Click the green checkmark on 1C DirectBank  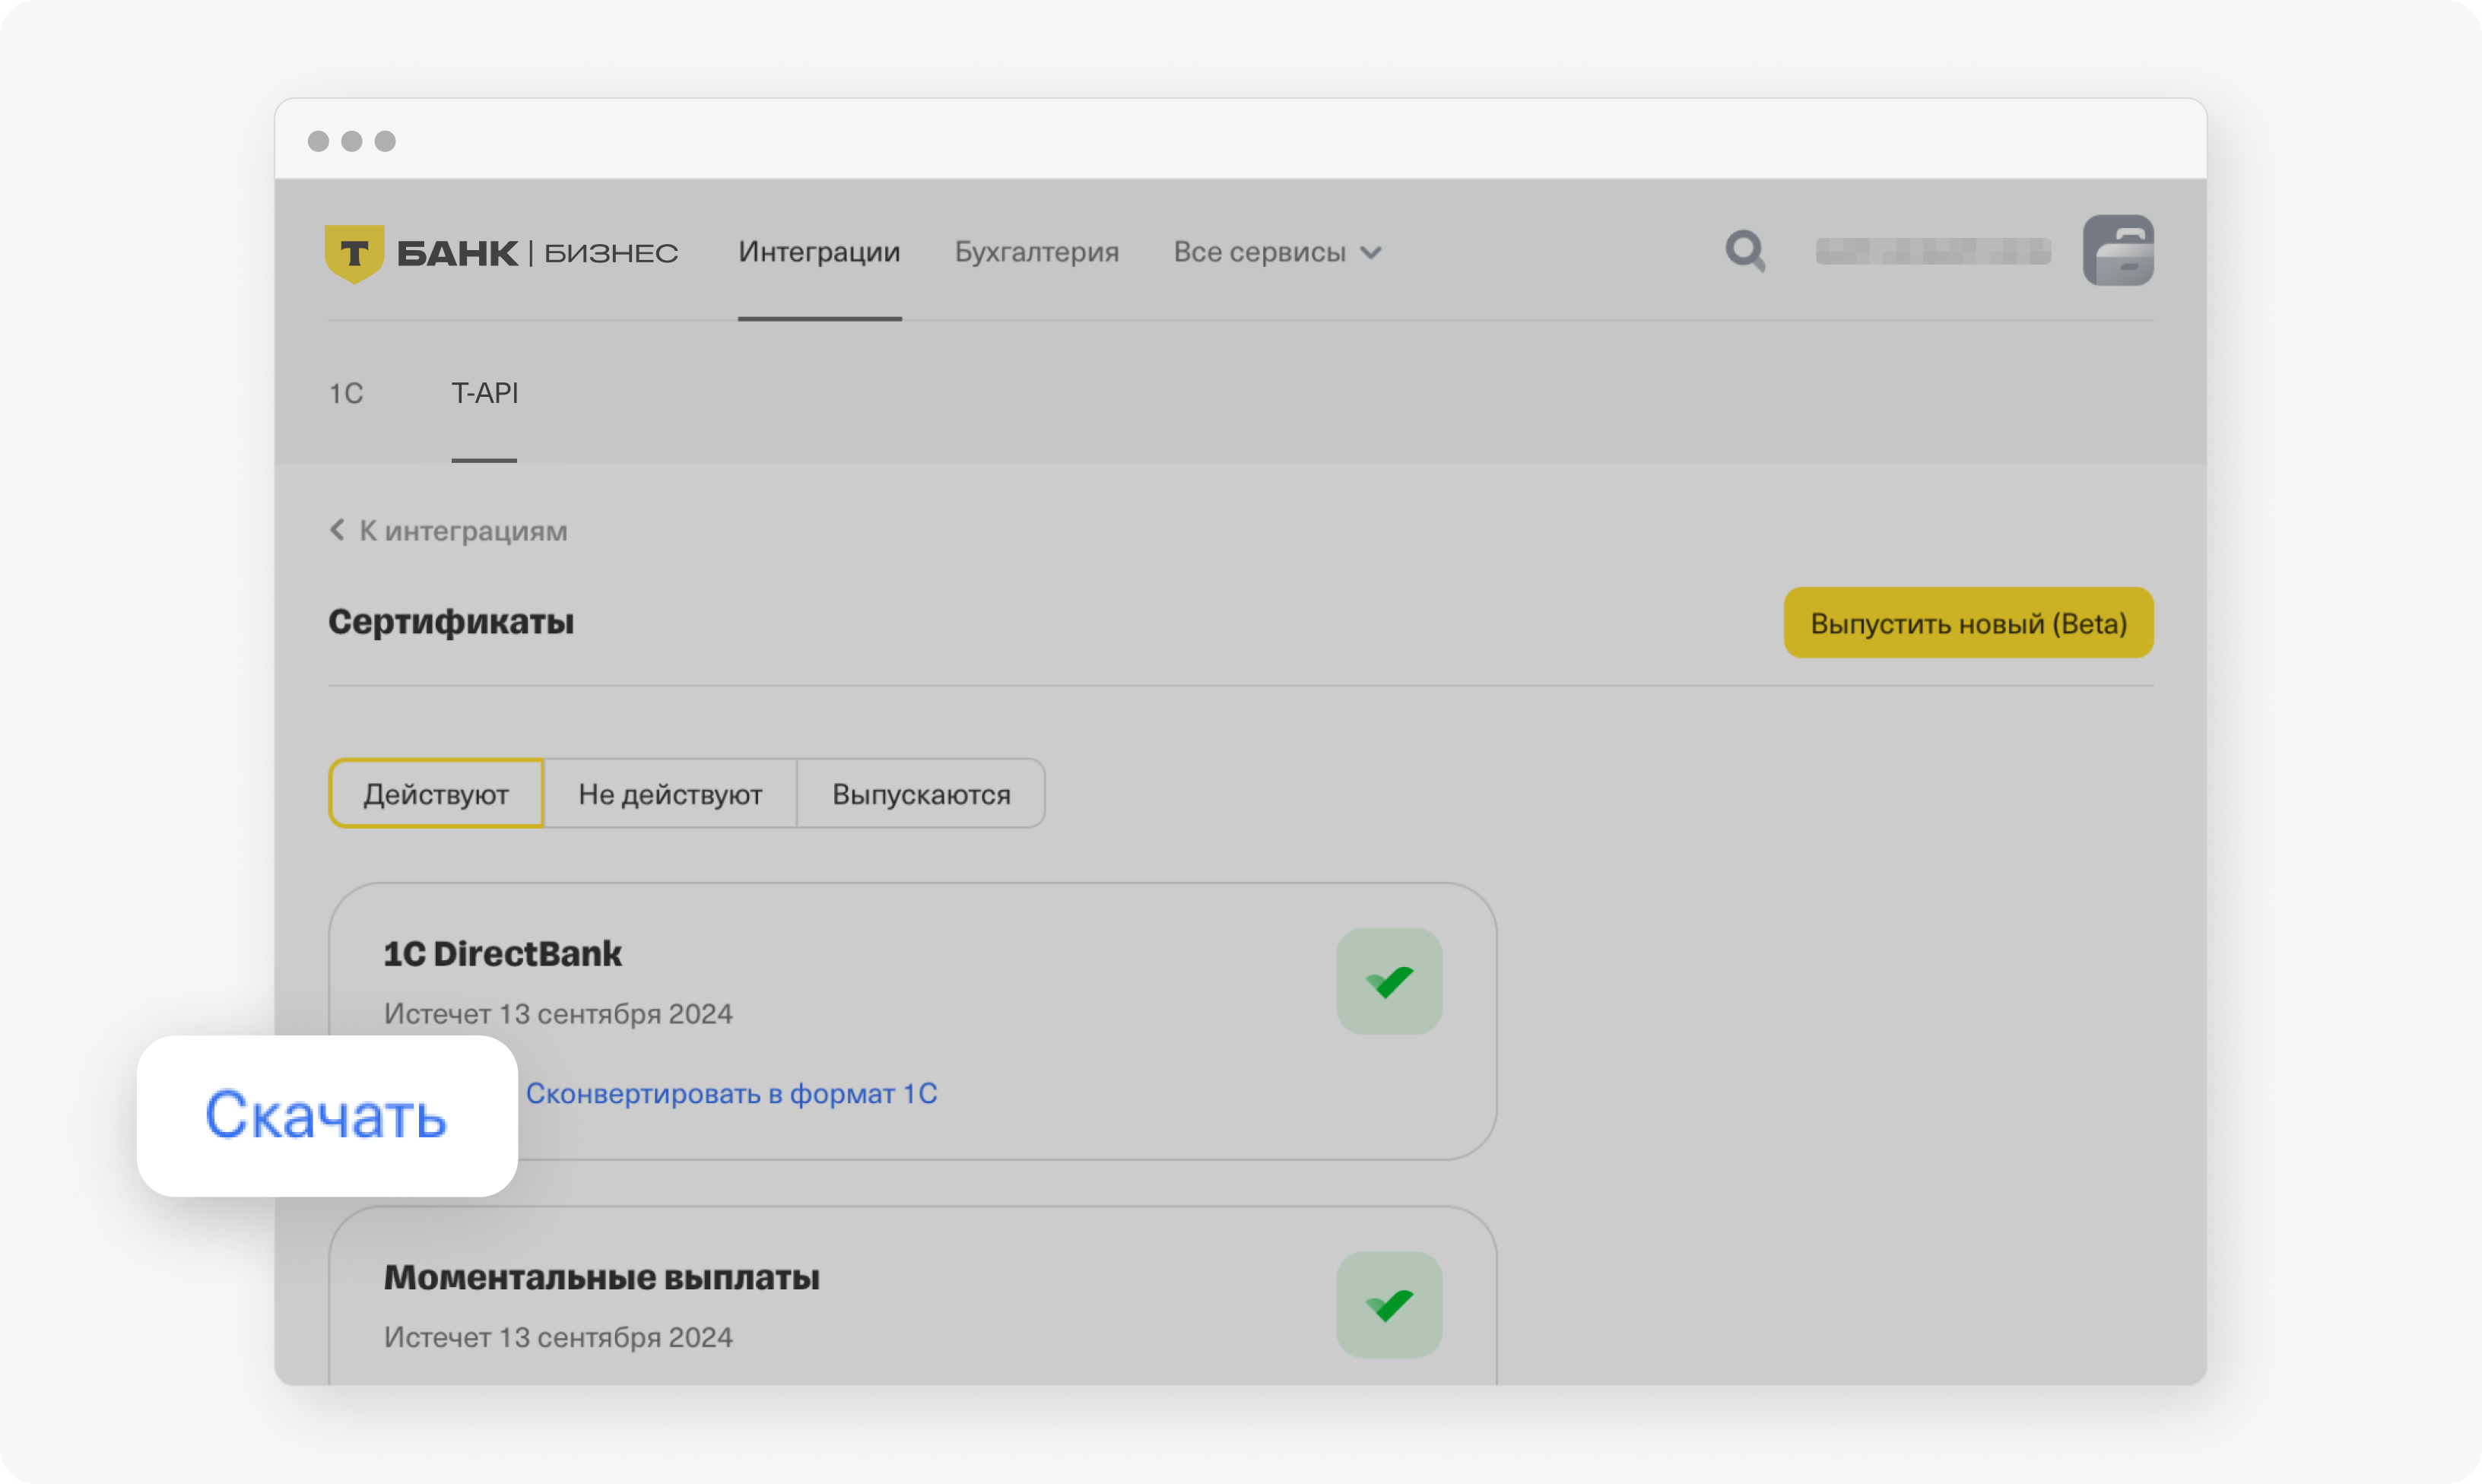point(1389,981)
